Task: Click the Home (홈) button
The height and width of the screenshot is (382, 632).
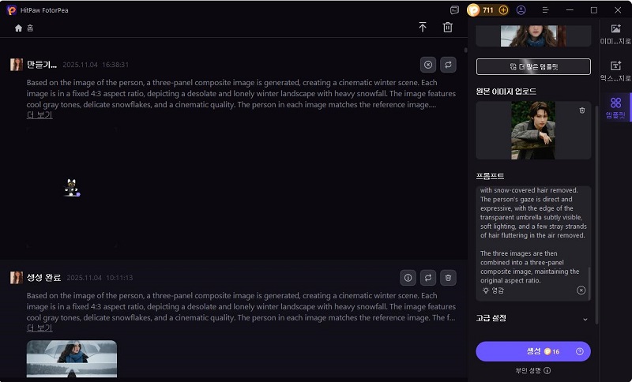Action: pyautogui.click(x=24, y=28)
